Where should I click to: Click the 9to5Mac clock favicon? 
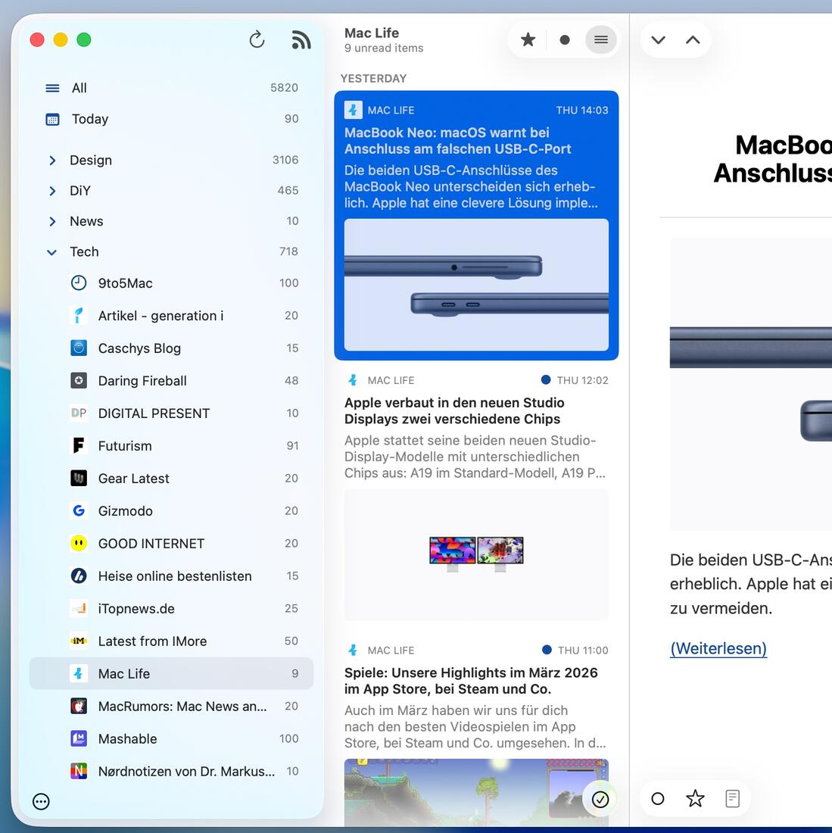coord(79,283)
